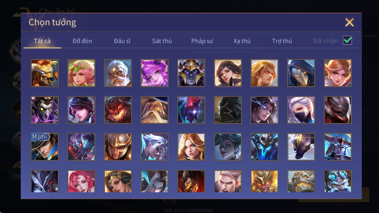
Task: Select the golden-helmet warrior hero
Action: tap(118, 147)
